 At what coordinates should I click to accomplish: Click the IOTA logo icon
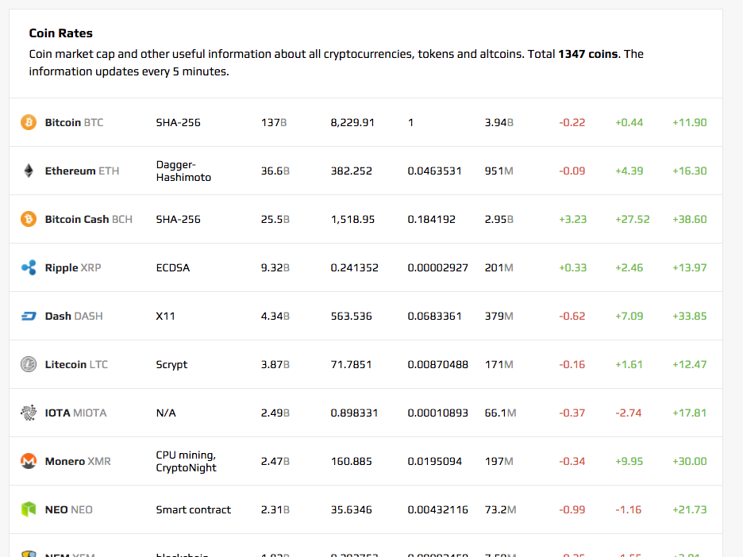[29, 413]
